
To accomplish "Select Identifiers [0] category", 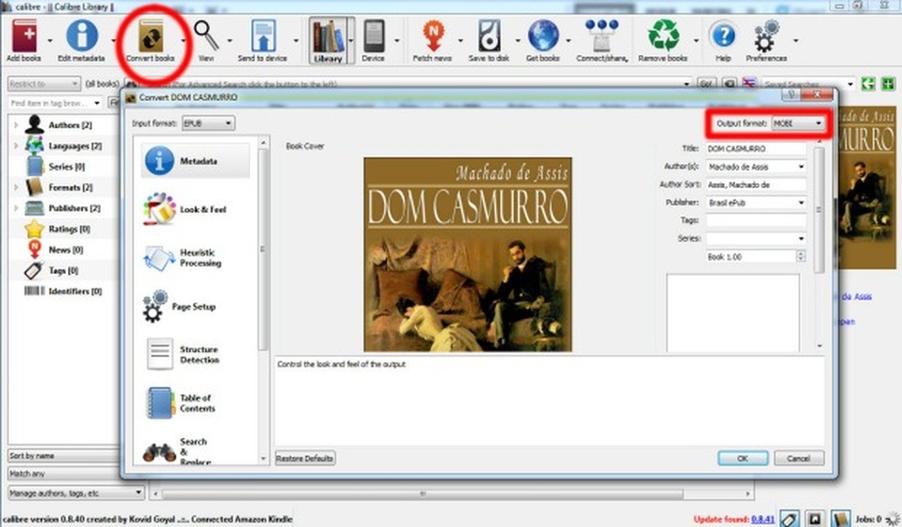I will tap(75, 291).
